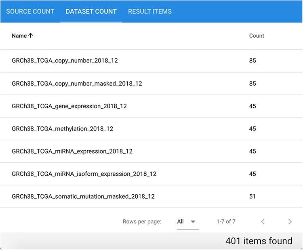Switch to the SOURCE COUNT tab
303x250 pixels.
tap(30, 11)
